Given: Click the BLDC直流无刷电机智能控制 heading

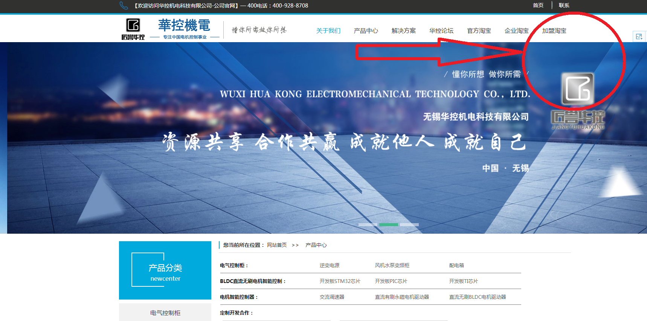Looking at the screenshot, I should (253, 281).
